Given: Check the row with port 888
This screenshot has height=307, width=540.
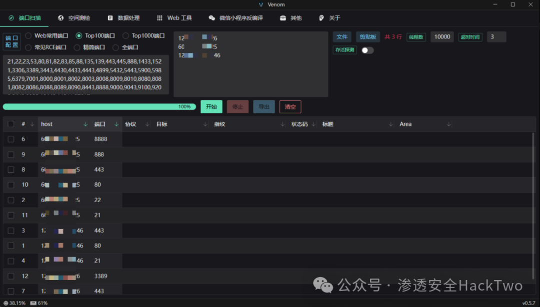Looking at the screenshot, I should [11, 154].
